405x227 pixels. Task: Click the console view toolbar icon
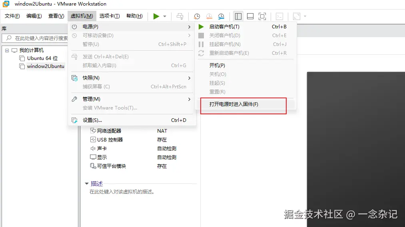tap(279, 16)
